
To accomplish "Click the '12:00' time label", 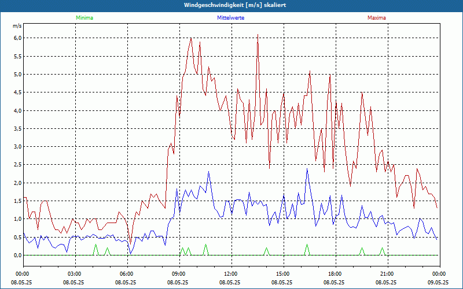I will (x=232, y=274).
